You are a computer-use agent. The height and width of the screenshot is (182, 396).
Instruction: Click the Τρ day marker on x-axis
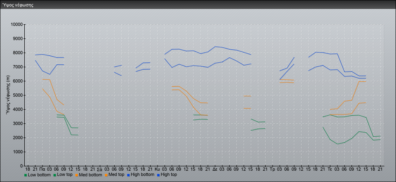[x=273, y=169]
